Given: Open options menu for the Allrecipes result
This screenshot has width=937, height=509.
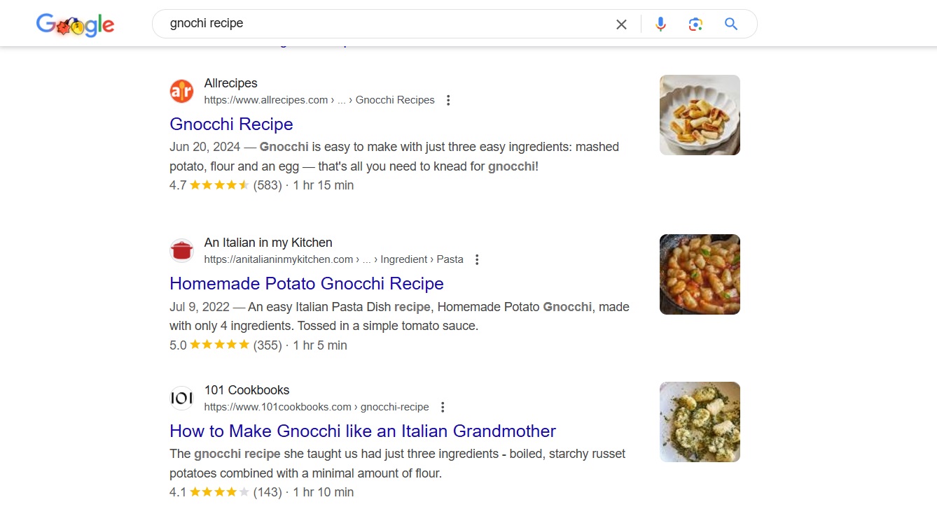Looking at the screenshot, I should [447, 99].
